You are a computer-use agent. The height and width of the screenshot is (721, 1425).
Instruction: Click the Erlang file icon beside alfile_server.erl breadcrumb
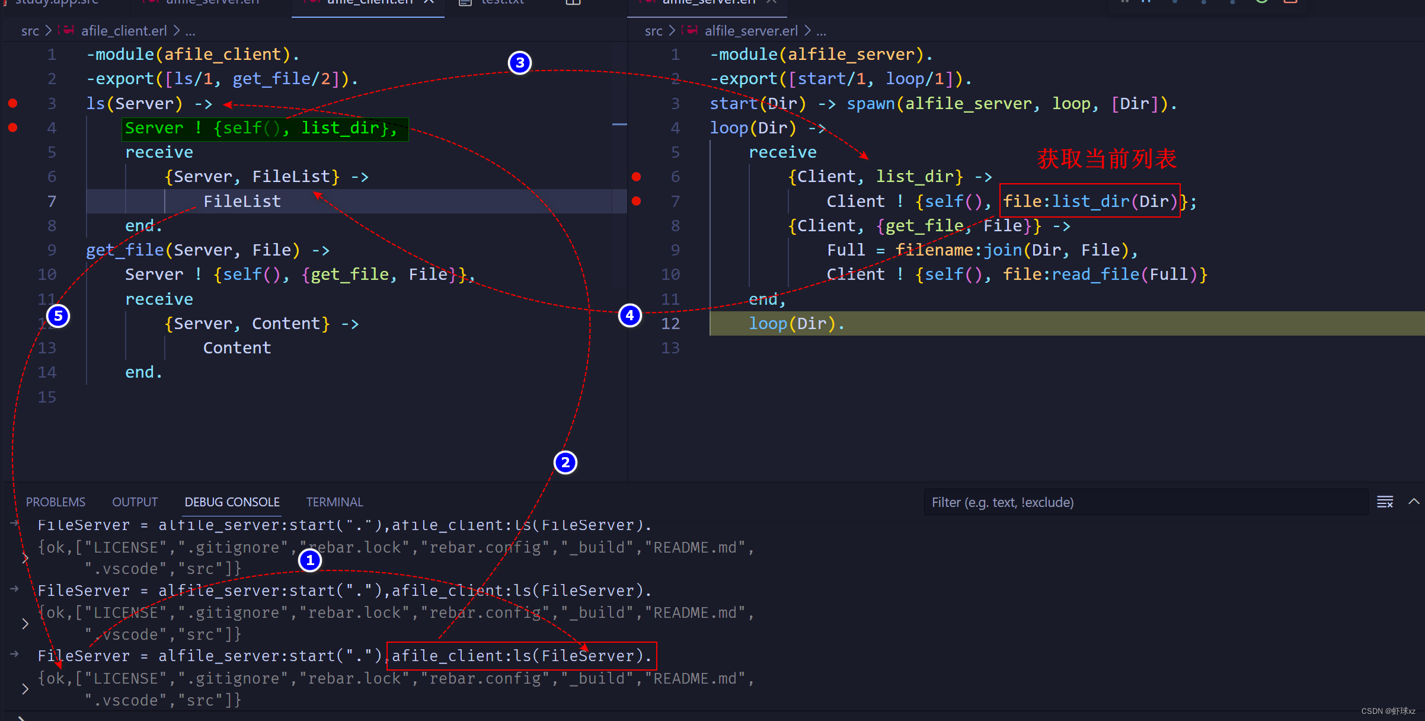690,30
